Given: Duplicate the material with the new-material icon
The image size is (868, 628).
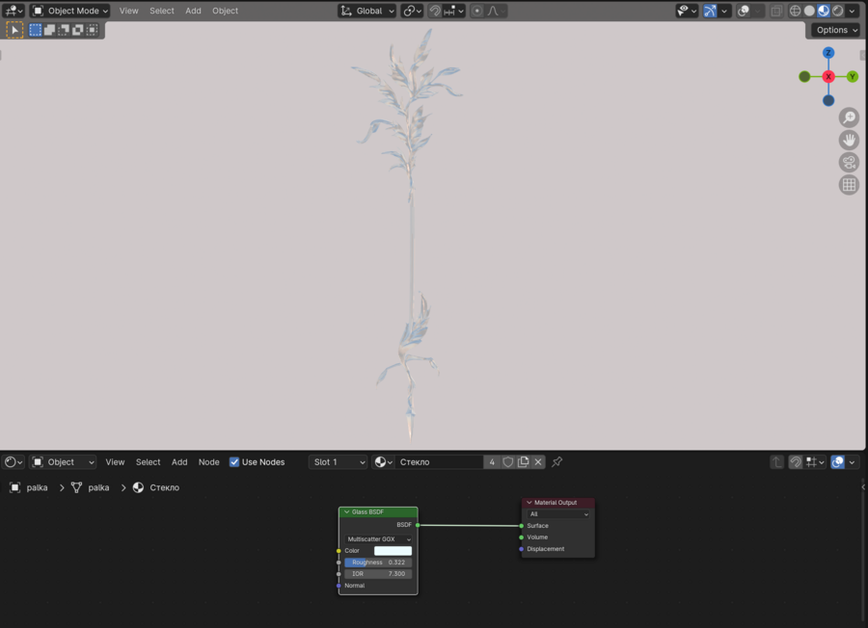Looking at the screenshot, I should (524, 462).
